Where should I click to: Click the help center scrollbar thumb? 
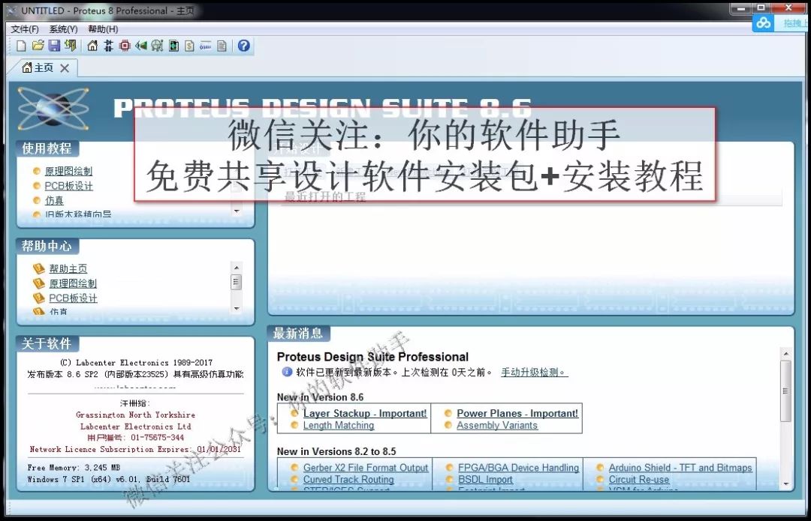tap(237, 282)
